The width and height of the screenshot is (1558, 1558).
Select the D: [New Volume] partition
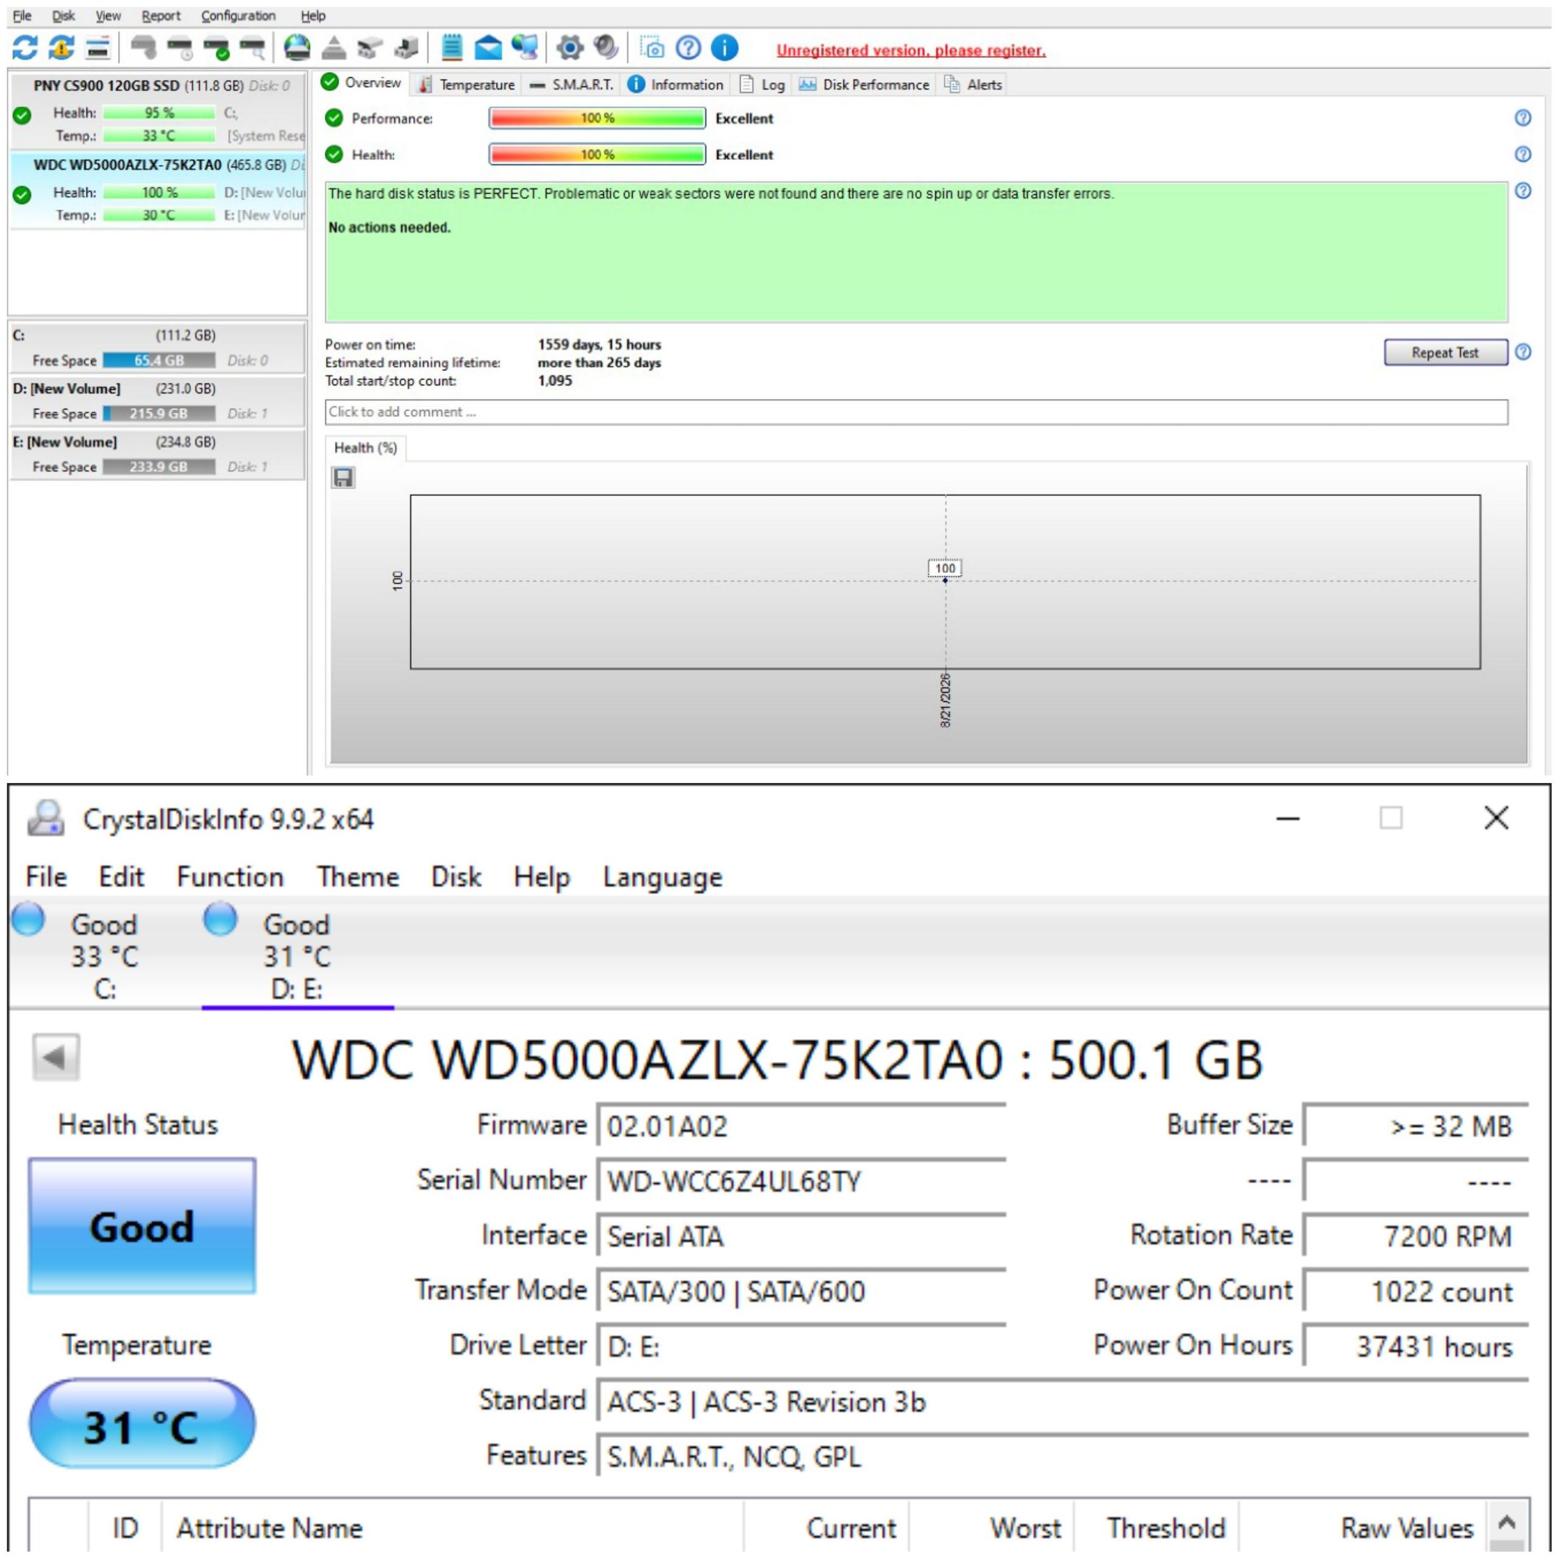coord(158,401)
